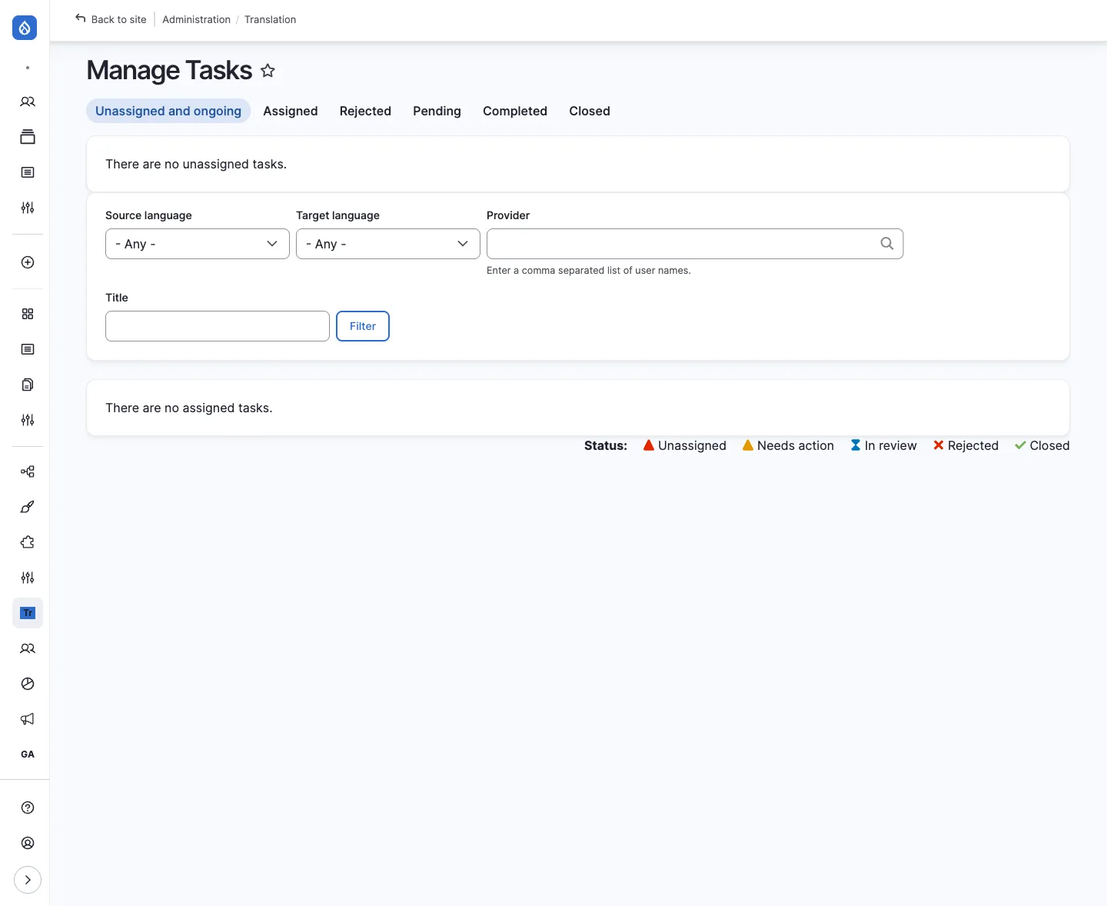Click the Filter button
The image size is (1107, 906).
pyautogui.click(x=362, y=326)
